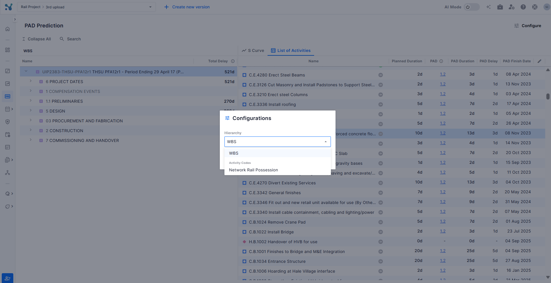Open PAD 1.2 link for Erect Steel Beams
This screenshot has width=551, height=283.
[443, 74]
